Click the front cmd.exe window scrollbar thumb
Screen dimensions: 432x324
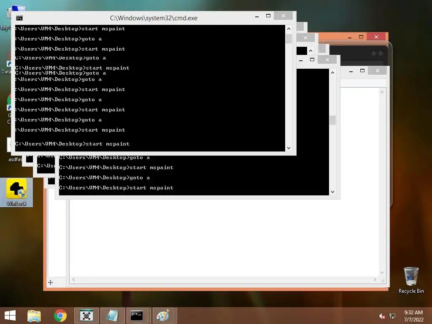click(x=289, y=39)
